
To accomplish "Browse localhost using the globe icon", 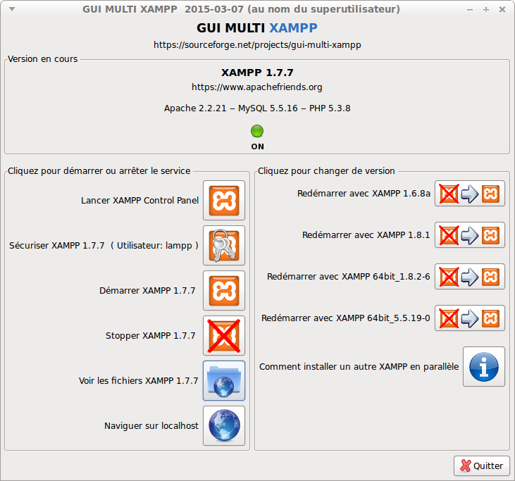I will coord(224,425).
